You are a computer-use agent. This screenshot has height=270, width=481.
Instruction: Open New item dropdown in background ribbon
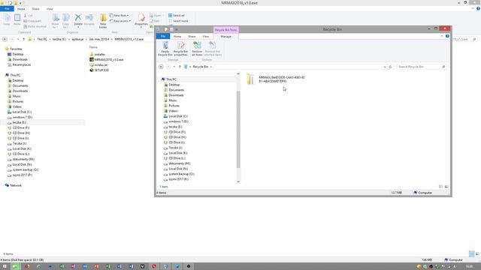pos(119,15)
